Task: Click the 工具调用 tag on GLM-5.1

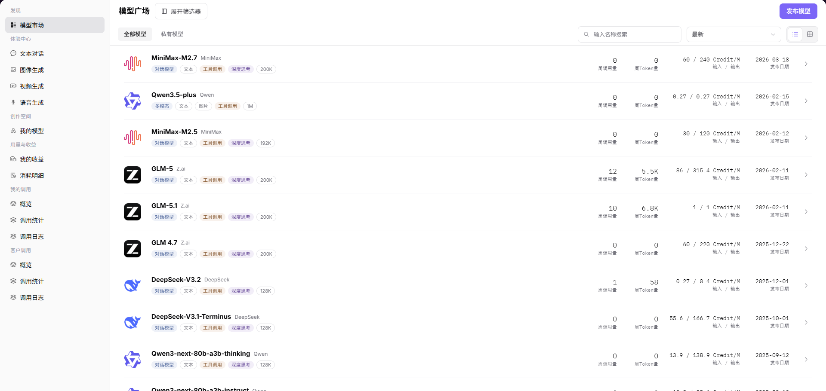Action: click(x=213, y=217)
